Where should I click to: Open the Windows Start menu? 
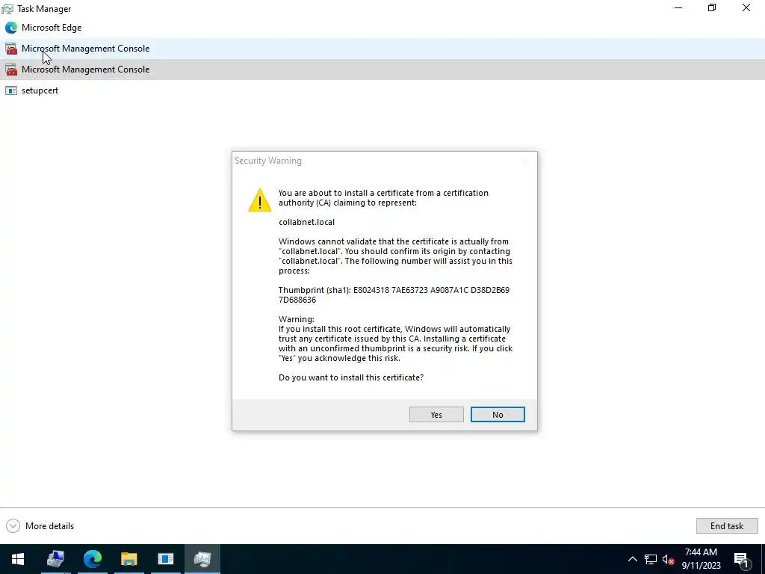click(18, 559)
